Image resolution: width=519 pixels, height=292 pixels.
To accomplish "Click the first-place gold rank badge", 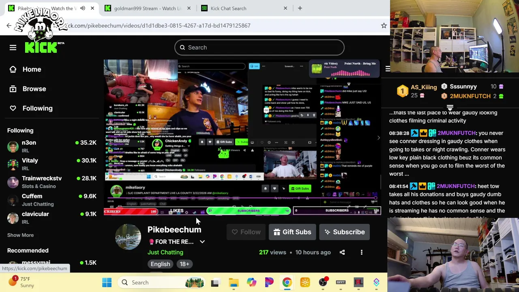I will (x=402, y=91).
